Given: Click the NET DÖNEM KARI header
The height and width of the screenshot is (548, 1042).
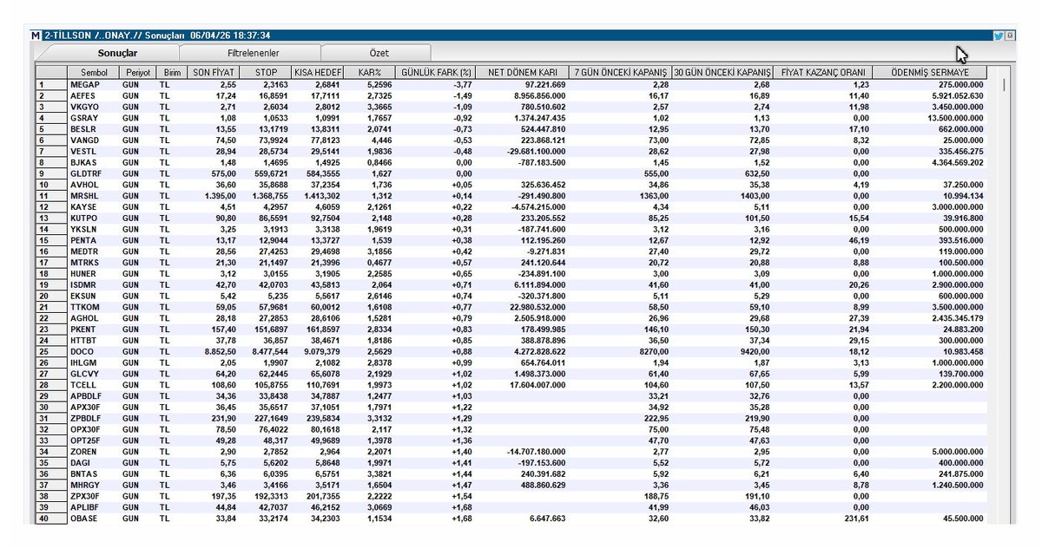Looking at the screenshot, I should (524, 73).
